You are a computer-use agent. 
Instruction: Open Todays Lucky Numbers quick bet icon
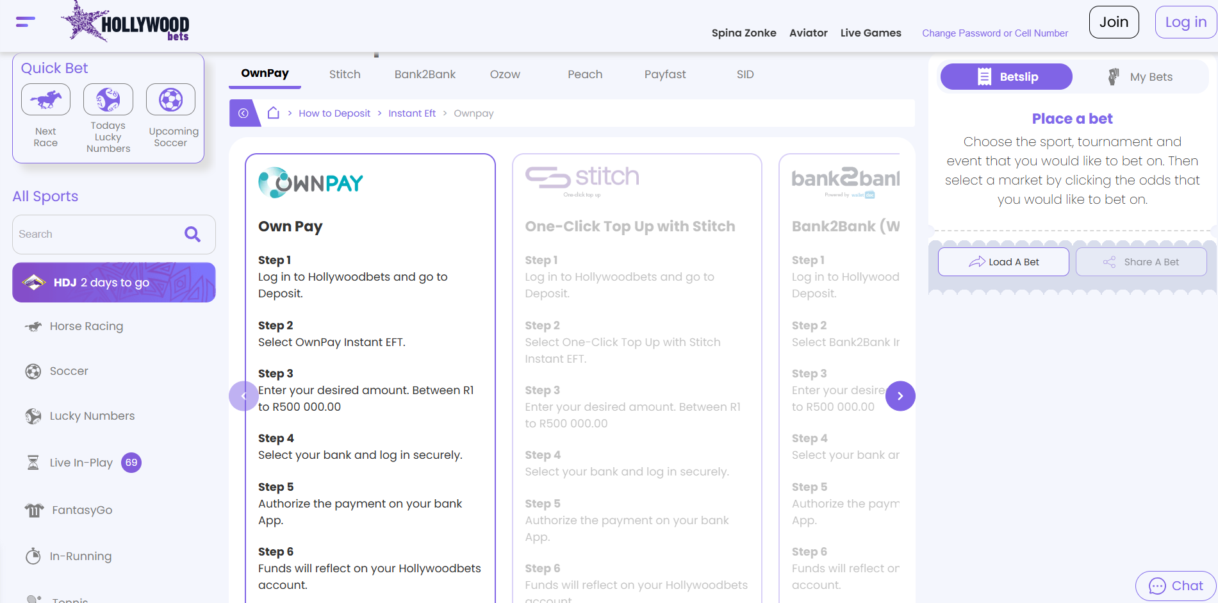(108, 100)
